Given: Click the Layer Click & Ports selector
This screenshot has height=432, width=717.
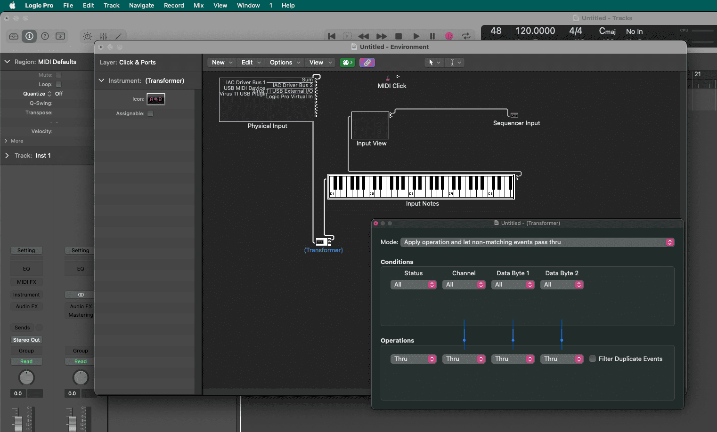Looking at the screenshot, I should pyautogui.click(x=138, y=62).
